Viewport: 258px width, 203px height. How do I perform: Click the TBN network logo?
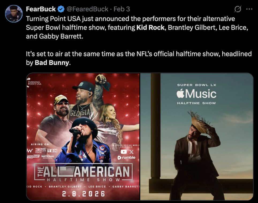(x=52, y=151)
